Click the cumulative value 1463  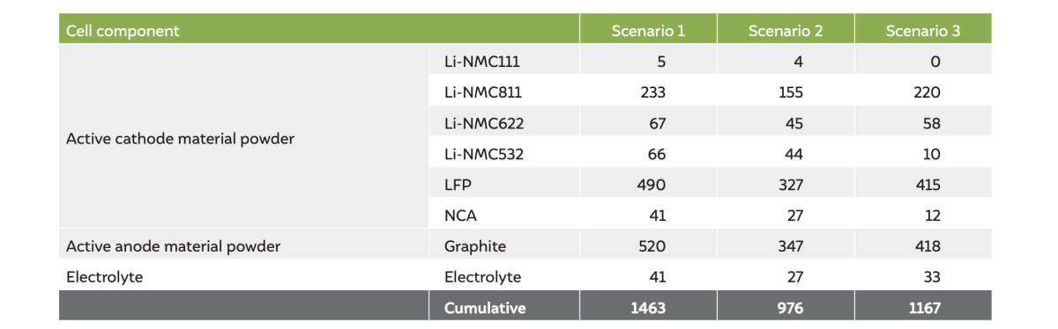coord(648,308)
